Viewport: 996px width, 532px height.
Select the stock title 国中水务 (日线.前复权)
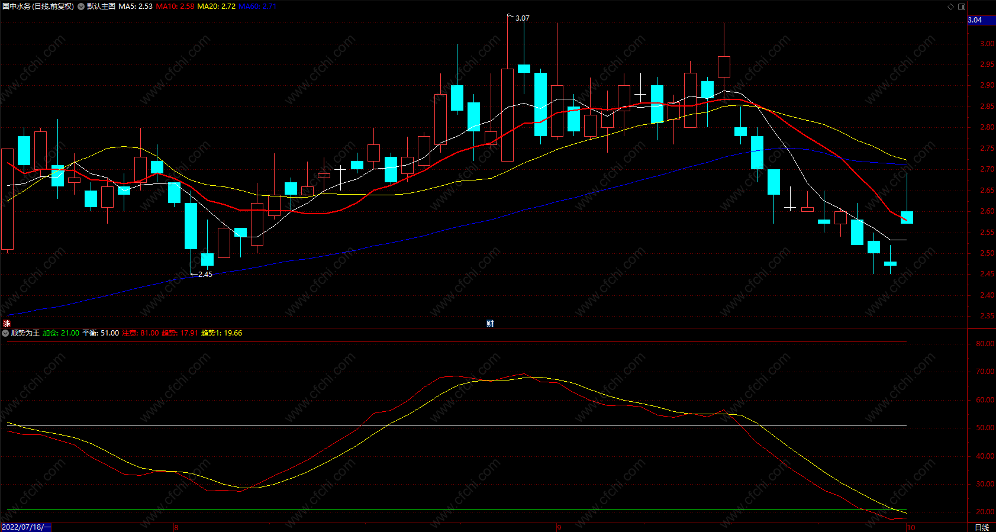pyautogui.click(x=38, y=7)
